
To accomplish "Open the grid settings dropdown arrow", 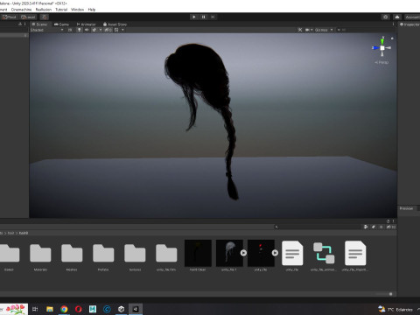I will (122, 30).
